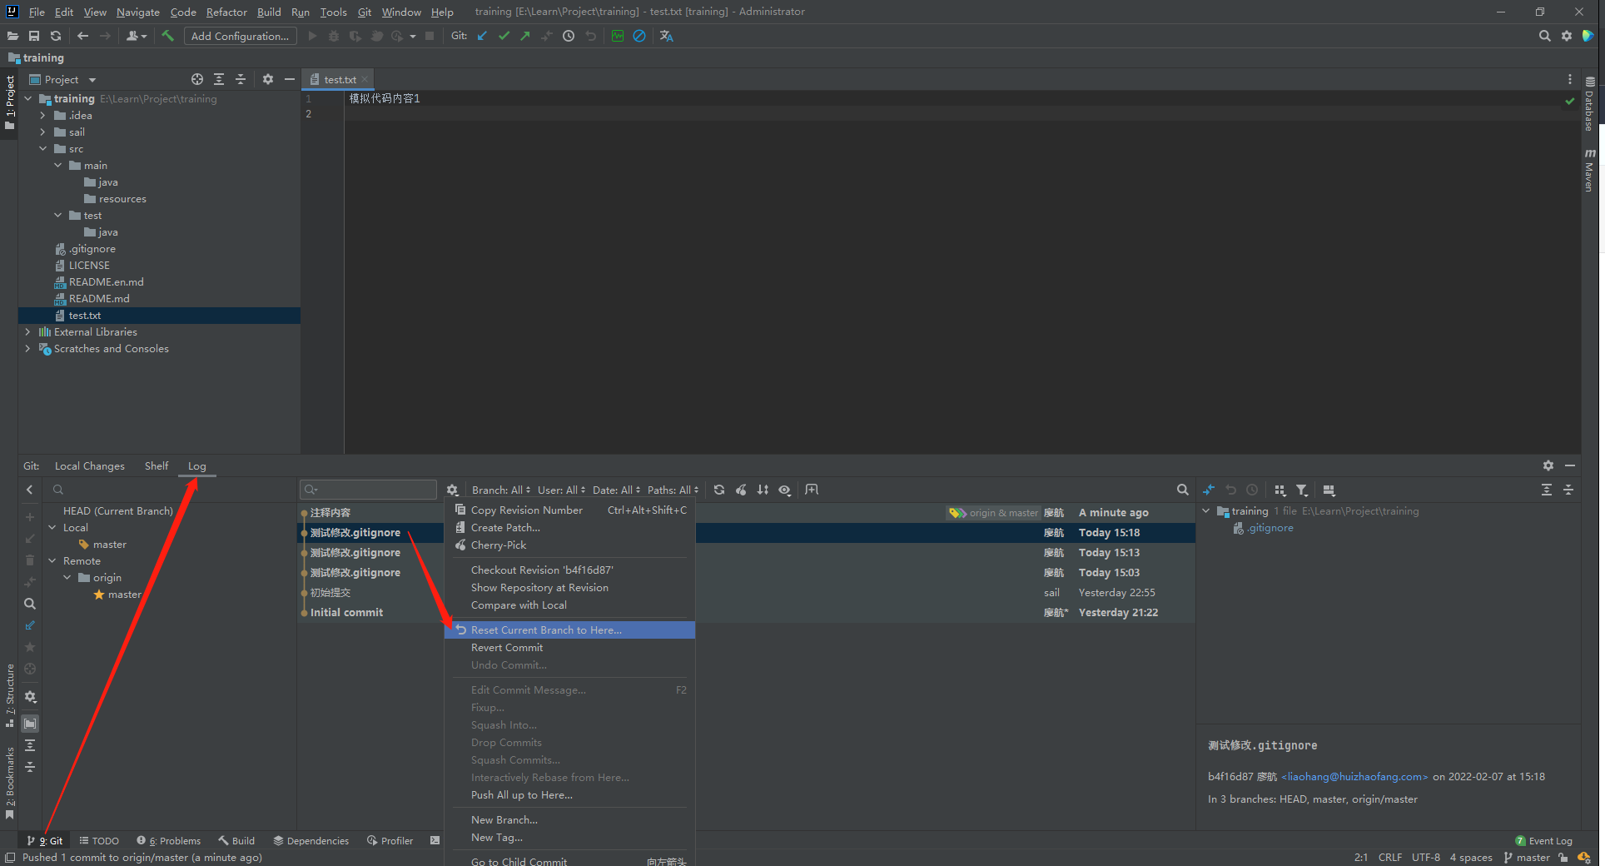Click the Go To Hash/Branch/Tag search icon
The width and height of the screenshot is (1605, 866).
point(1182,490)
